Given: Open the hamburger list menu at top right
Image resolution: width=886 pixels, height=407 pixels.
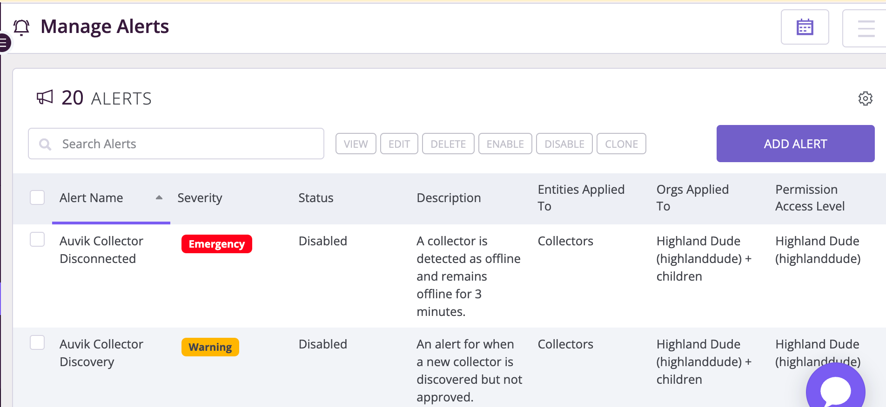Looking at the screenshot, I should coord(865,28).
